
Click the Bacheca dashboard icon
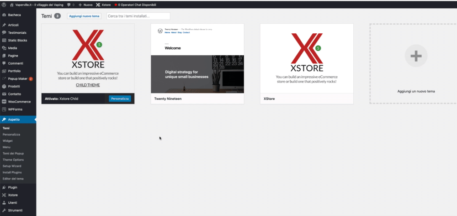point(4,15)
